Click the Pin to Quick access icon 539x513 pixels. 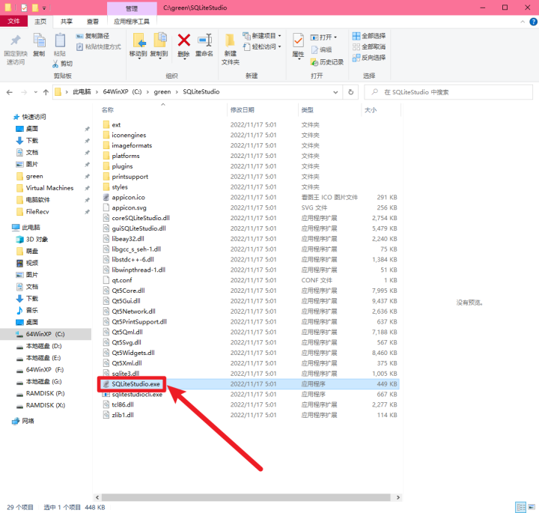(16, 40)
